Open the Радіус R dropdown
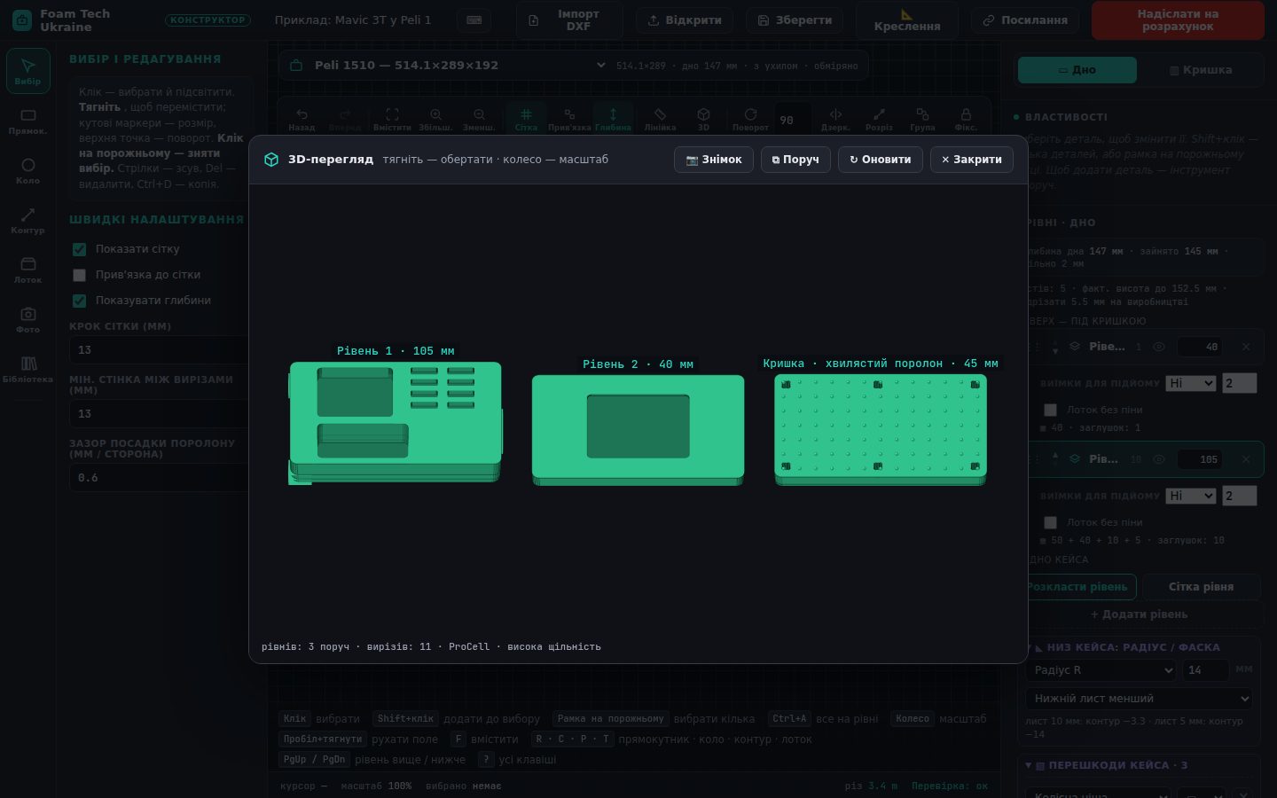Viewport: 1277px width, 798px height. click(x=1101, y=670)
